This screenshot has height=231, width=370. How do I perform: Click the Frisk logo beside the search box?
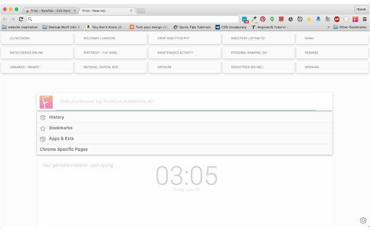(x=46, y=102)
